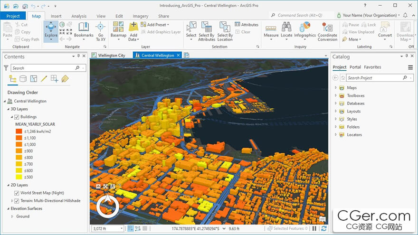Click the Add Data icon
Viewport: 418px width, 235px height.
coord(133,27)
